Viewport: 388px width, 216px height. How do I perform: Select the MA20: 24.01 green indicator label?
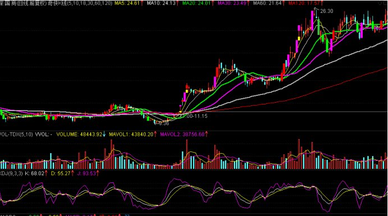click(x=196, y=3)
